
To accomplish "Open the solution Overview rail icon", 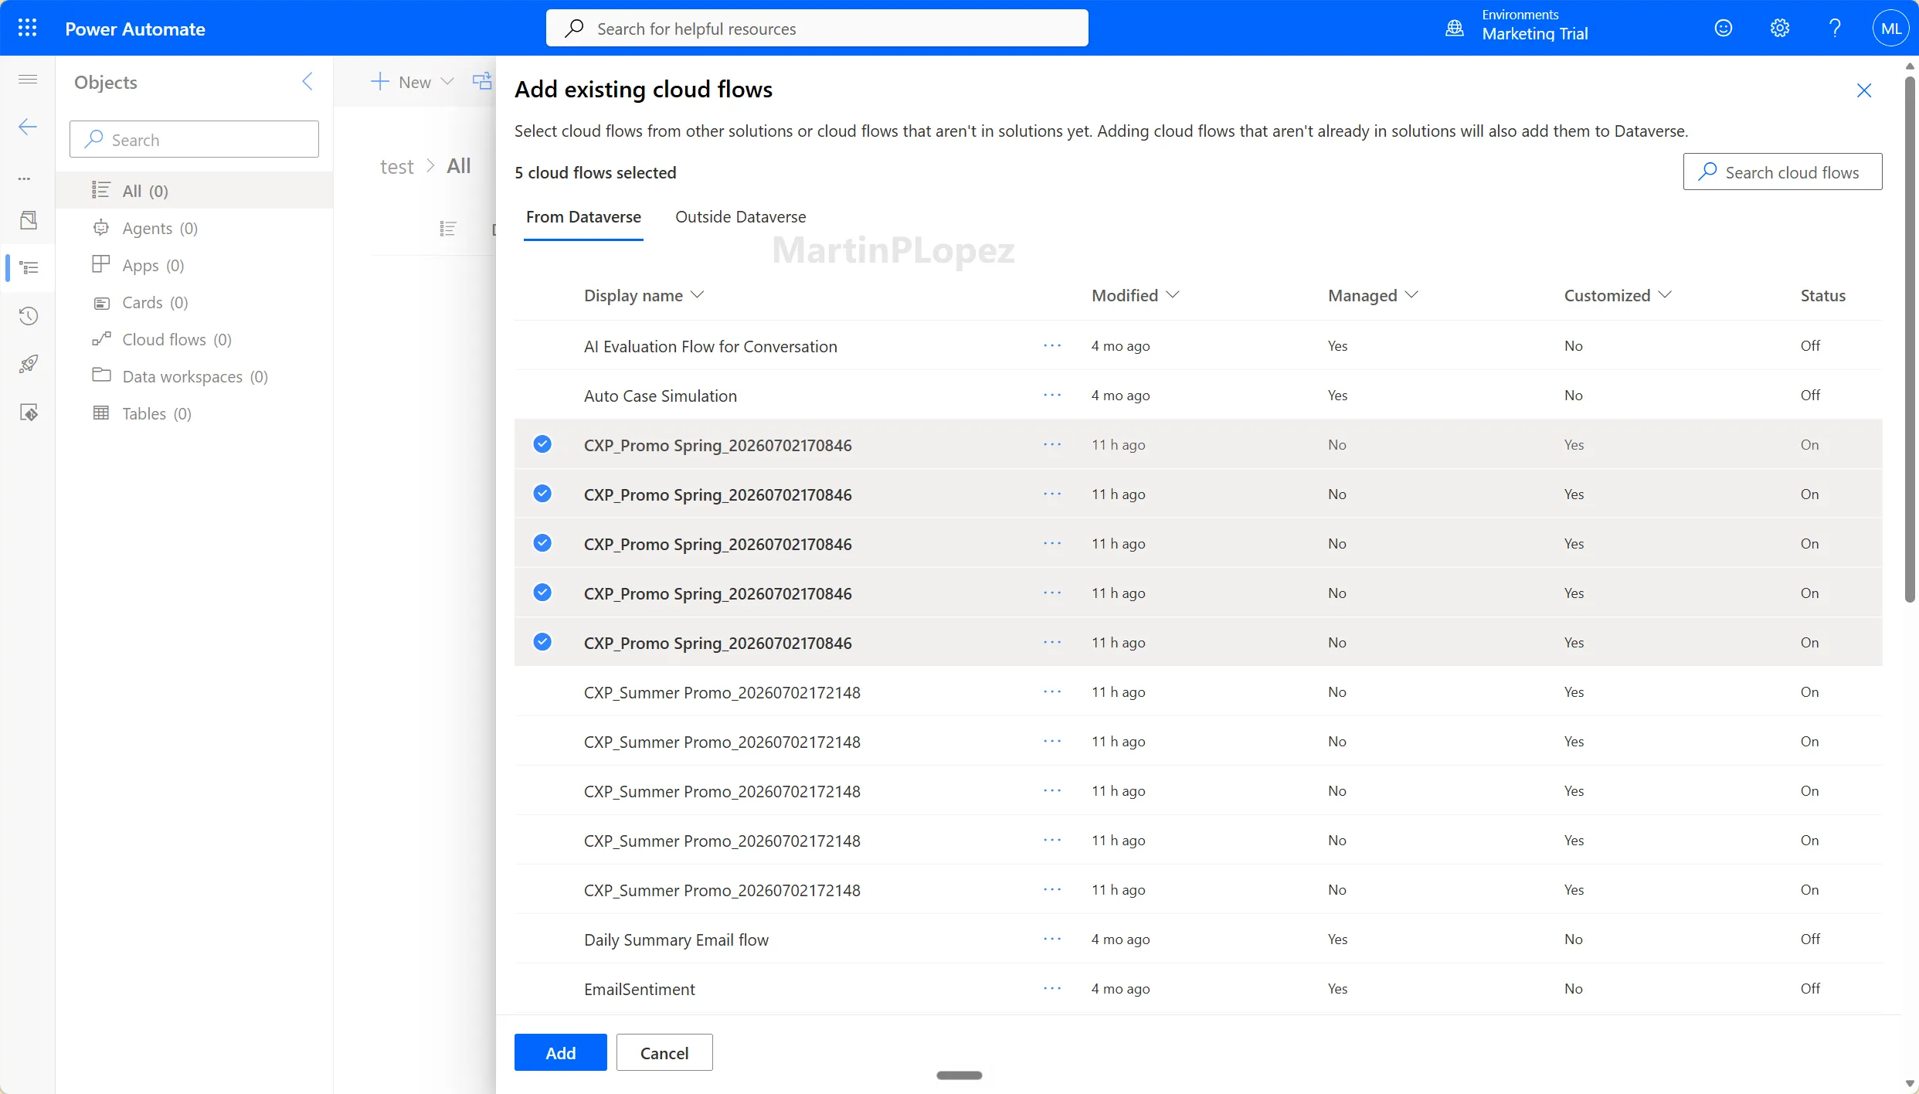I will pyautogui.click(x=28, y=220).
